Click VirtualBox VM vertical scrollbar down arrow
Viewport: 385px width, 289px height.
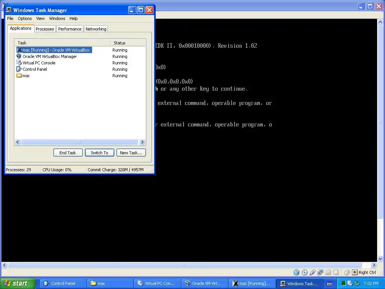380,259
